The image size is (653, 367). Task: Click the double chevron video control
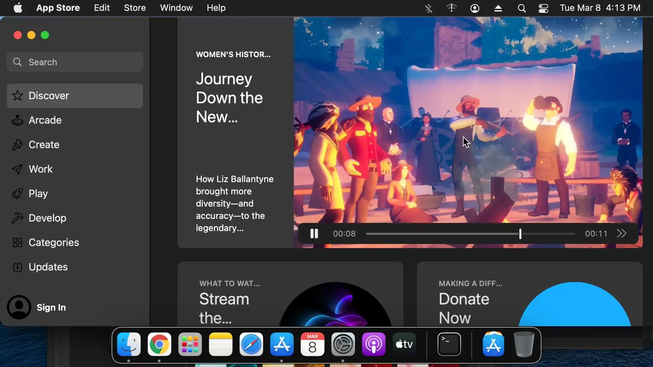(621, 233)
